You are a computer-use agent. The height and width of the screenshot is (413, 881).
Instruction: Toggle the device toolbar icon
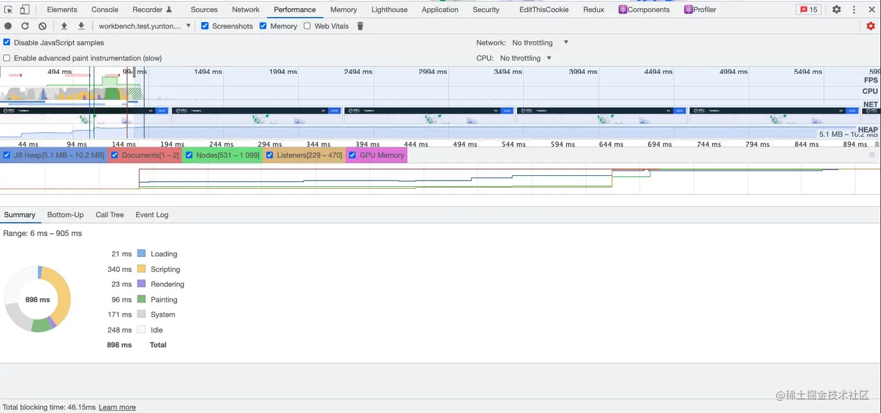point(24,9)
